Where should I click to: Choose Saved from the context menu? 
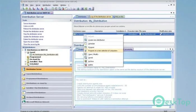tap(103, 58)
